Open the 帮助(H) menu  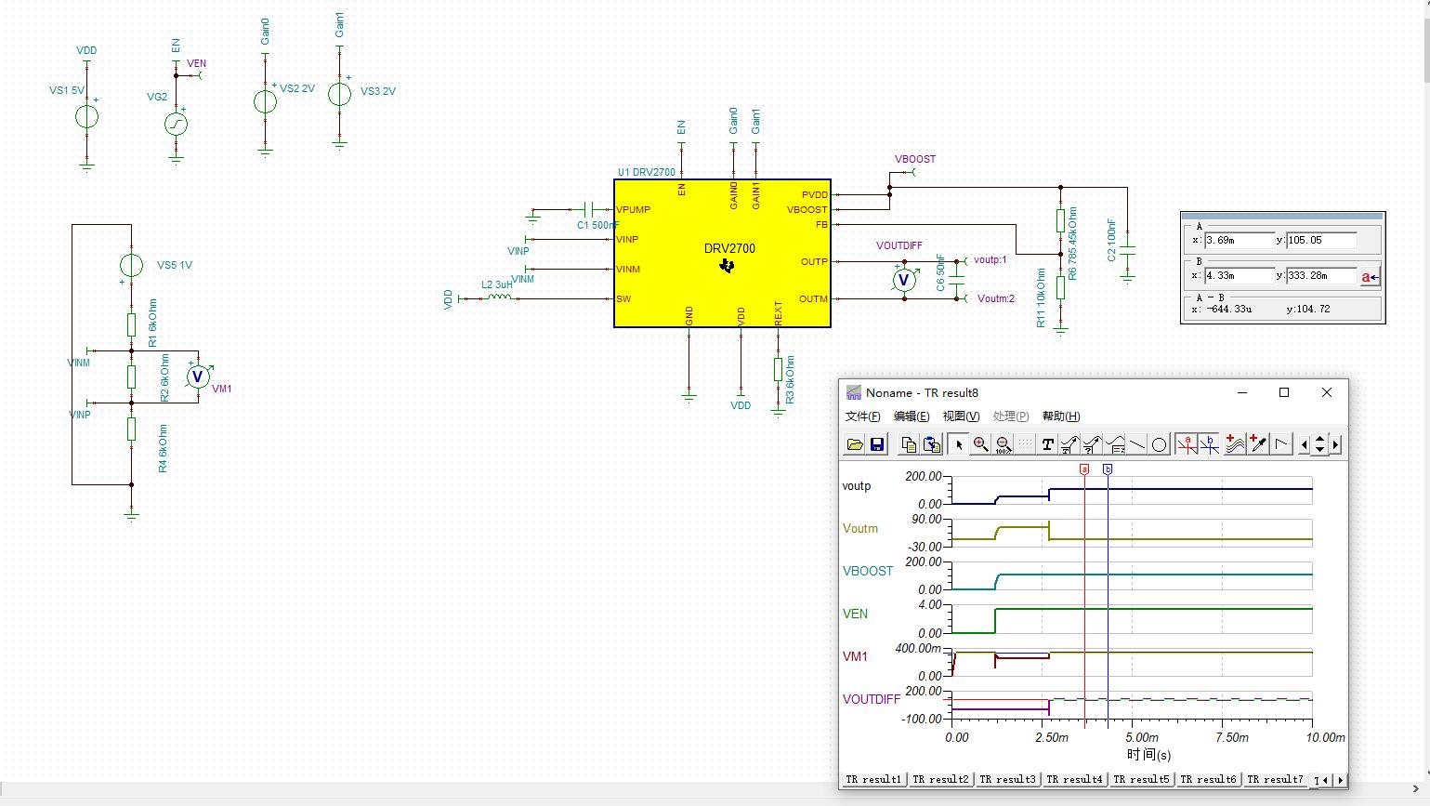pos(1061,416)
